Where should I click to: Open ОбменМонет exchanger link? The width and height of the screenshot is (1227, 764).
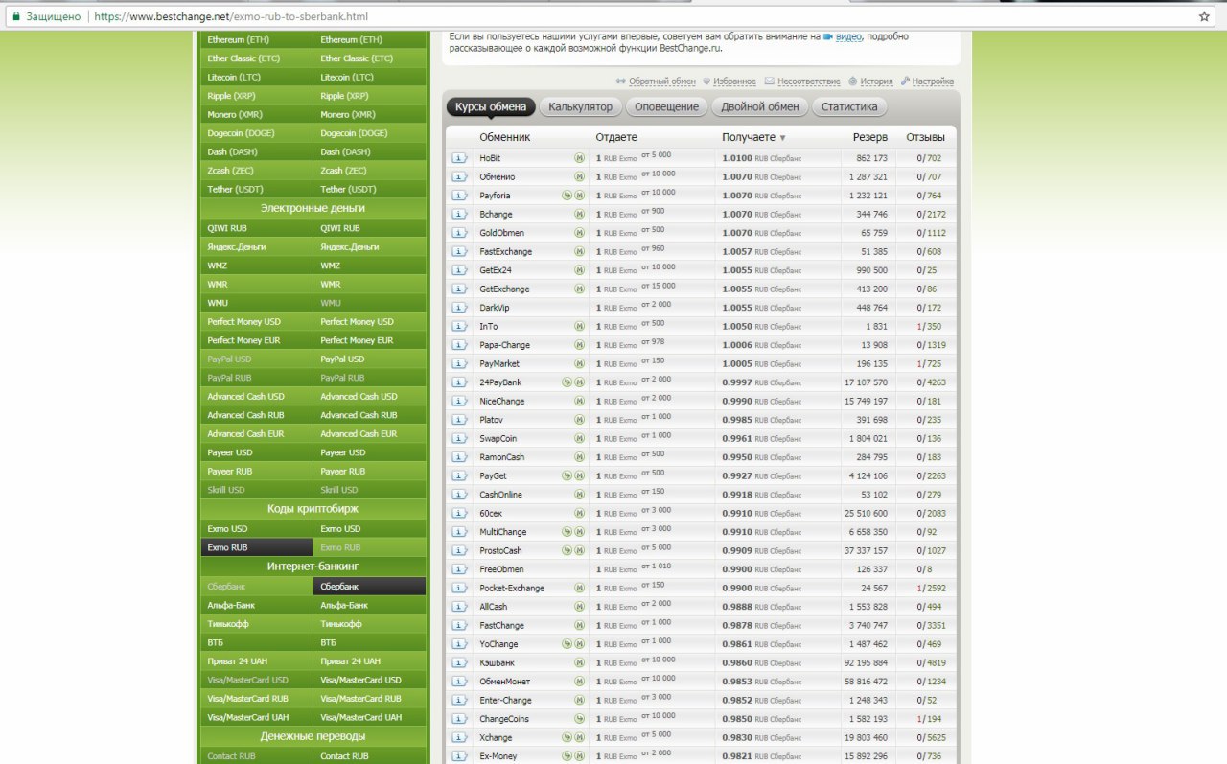pyautogui.click(x=504, y=682)
